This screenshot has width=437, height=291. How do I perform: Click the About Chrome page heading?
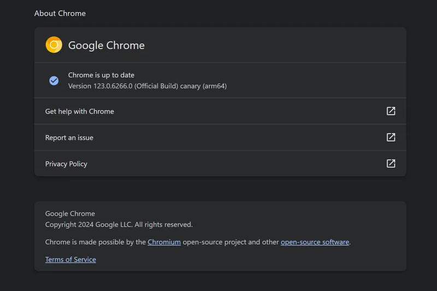pos(60,13)
